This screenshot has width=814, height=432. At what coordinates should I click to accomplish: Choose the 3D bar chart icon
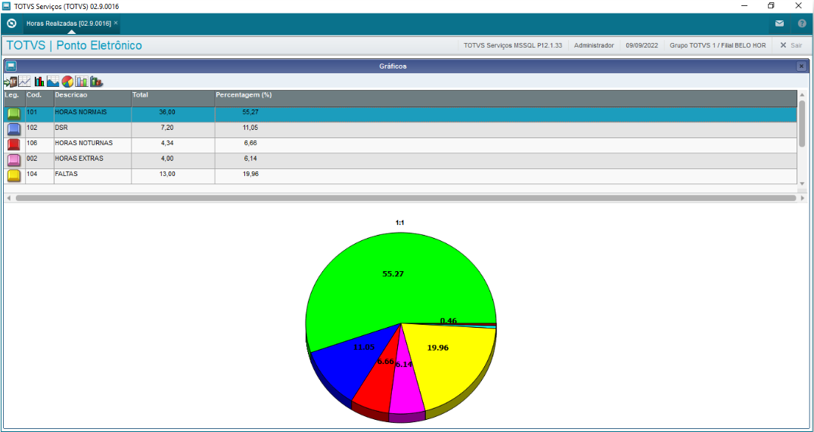[96, 82]
